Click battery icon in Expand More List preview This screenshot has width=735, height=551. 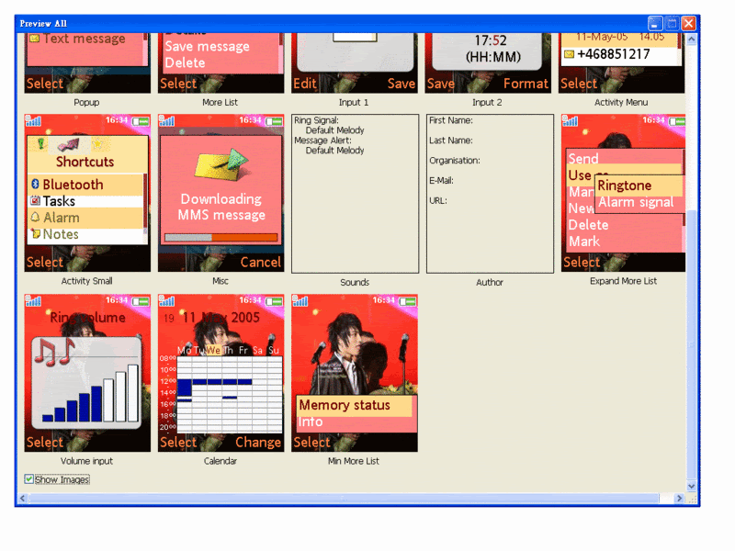pos(677,122)
